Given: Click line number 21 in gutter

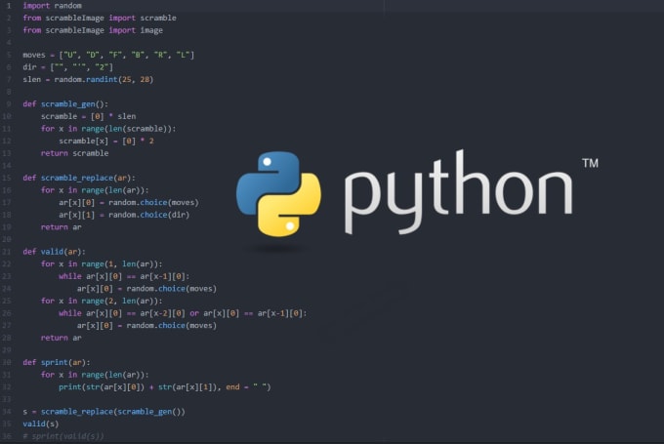Looking at the screenshot, I should tap(7, 252).
